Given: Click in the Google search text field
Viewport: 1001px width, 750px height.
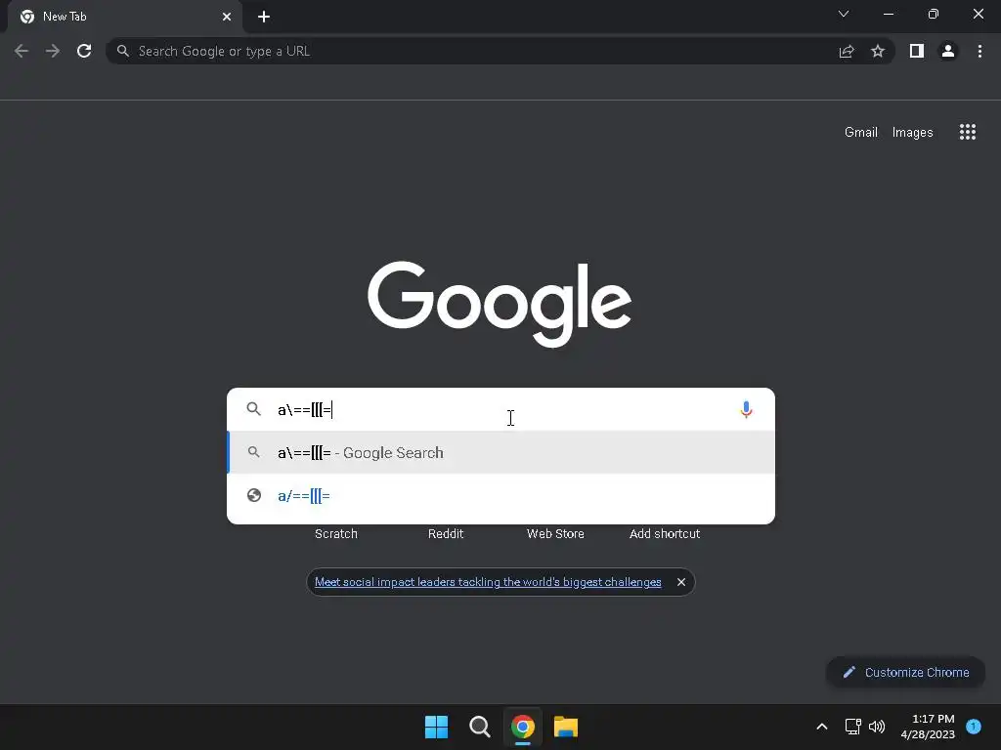Looking at the screenshot, I should click(501, 409).
